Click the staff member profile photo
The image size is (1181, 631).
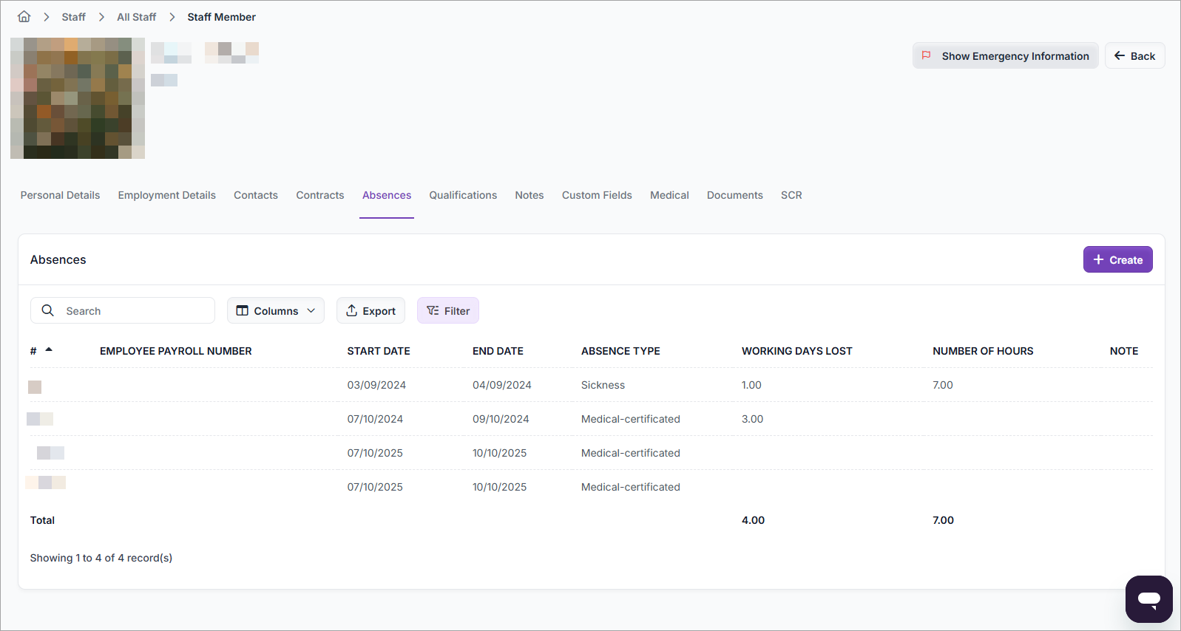point(78,98)
